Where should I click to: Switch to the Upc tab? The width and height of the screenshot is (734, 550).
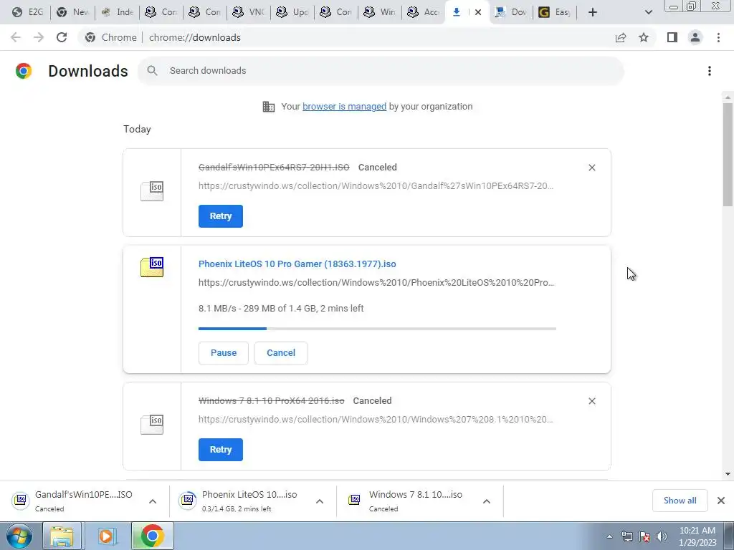tap(292, 12)
